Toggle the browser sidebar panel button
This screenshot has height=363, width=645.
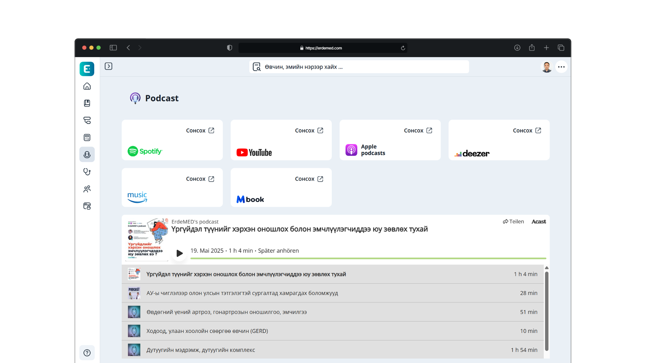(x=113, y=48)
